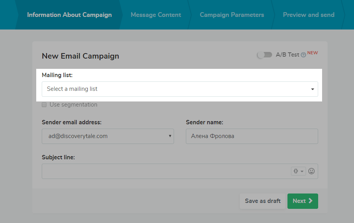Image resolution: width=354 pixels, height=223 pixels.
Task: Open the Preview and send step
Action: (x=308, y=15)
